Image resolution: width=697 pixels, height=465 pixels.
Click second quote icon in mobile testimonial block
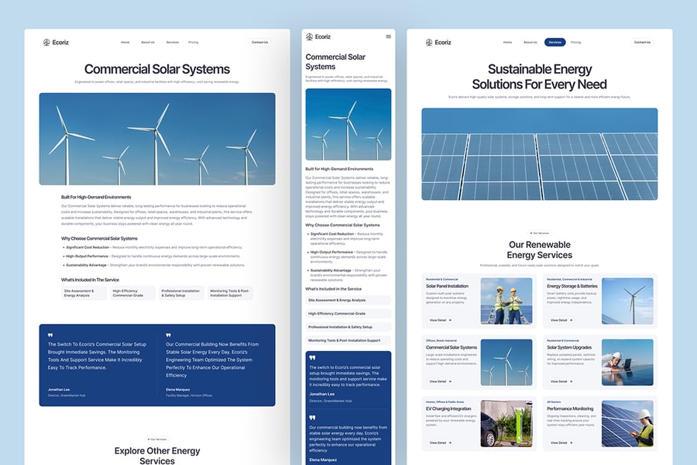click(x=312, y=418)
